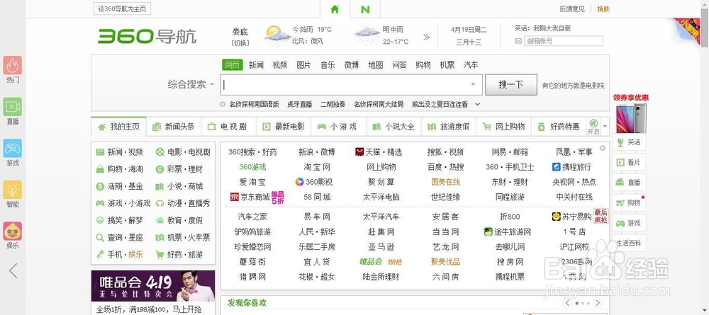Open the 综合搜索 engine dropdown
This screenshot has height=315, width=709.
click(x=190, y=84)
